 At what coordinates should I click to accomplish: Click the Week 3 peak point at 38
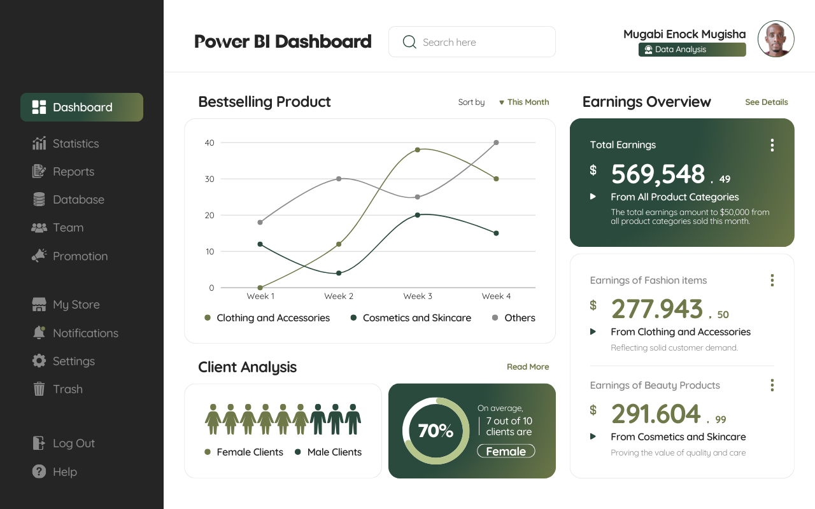[418, 150]
